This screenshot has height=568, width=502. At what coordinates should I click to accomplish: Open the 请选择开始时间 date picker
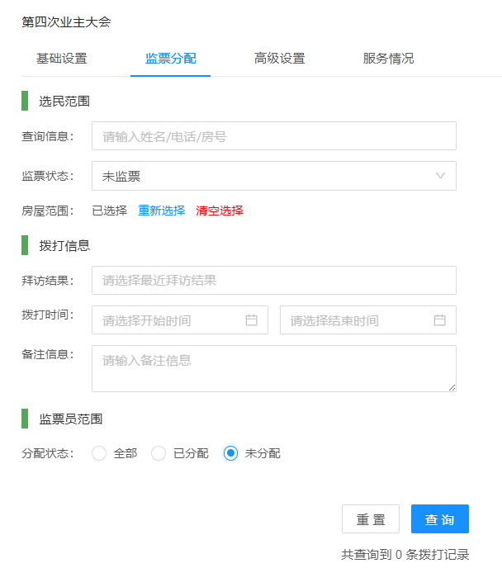[172, 320]
